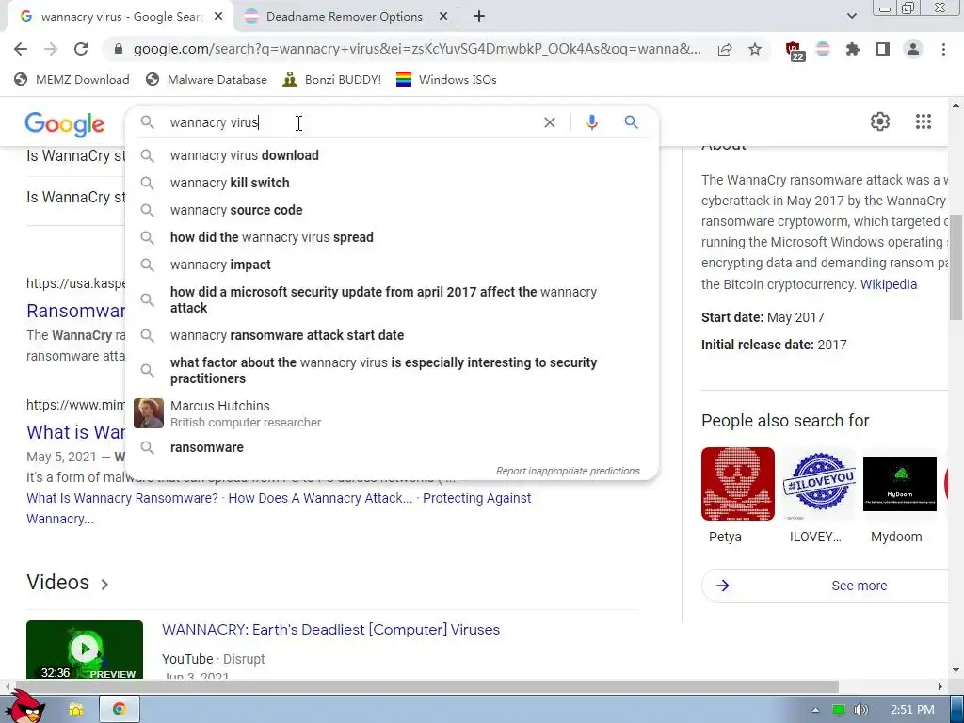
Task: Clear the search box with X
Action: tap(550, 122)
